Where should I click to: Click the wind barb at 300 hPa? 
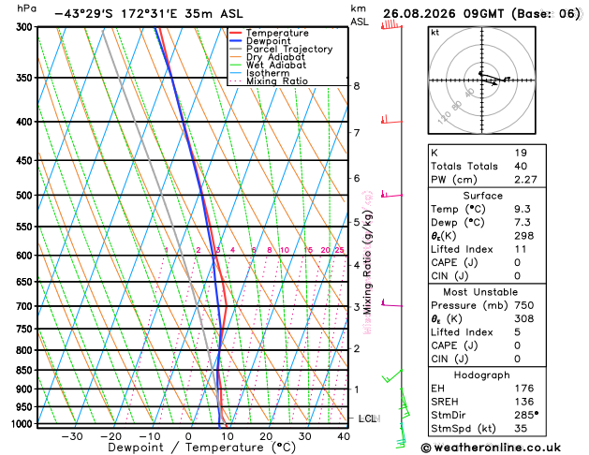[x=391, y=25]
